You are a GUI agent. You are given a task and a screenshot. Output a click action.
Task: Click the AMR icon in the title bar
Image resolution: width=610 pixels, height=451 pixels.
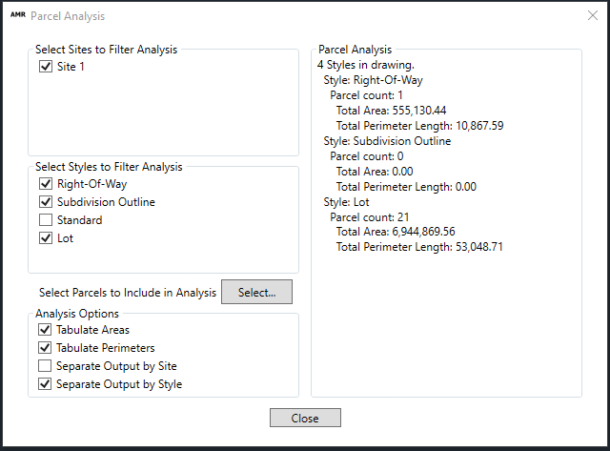[x=16, y=16]
